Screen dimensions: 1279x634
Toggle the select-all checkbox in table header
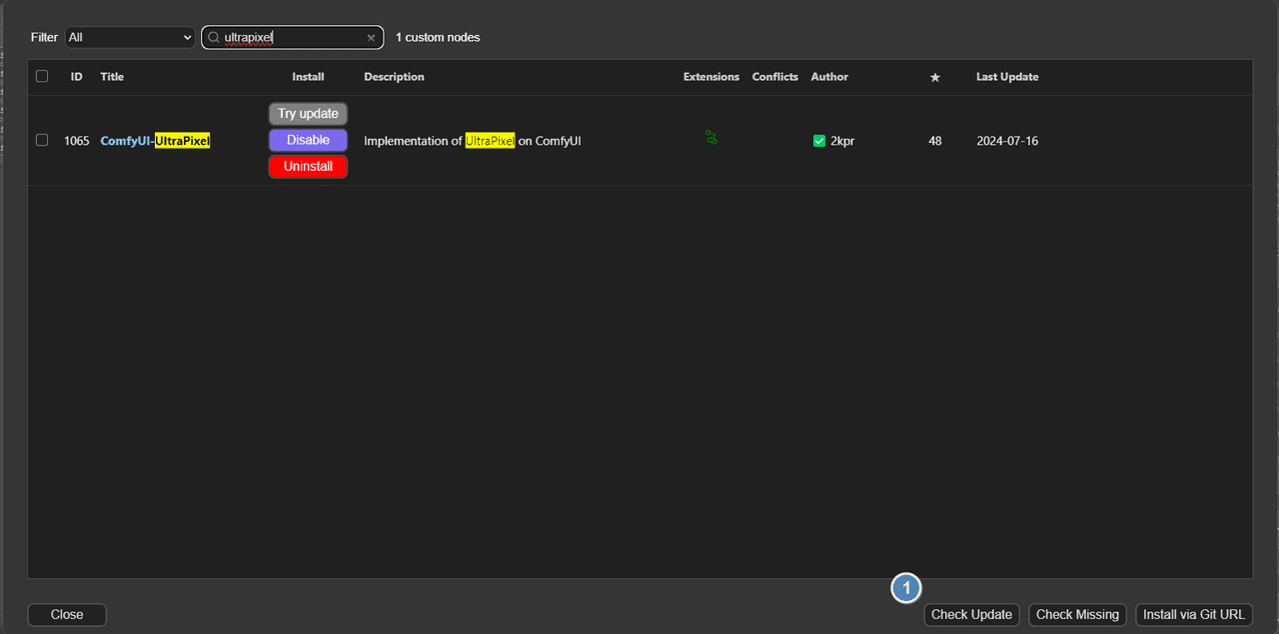click(42, 76)
